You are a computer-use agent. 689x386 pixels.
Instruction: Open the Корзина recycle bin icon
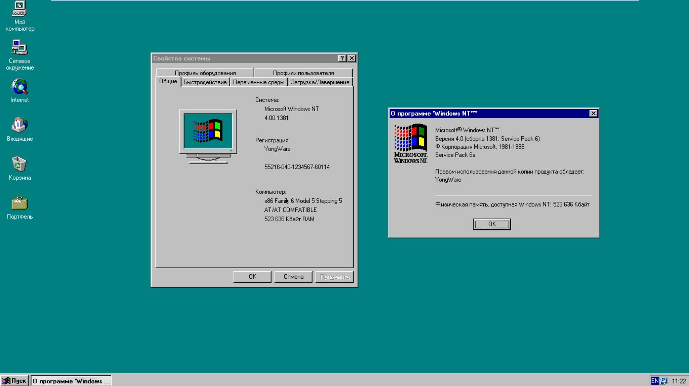[x=19, y=164]
